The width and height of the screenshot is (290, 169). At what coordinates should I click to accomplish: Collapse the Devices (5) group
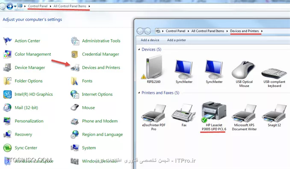coord(139,49)
